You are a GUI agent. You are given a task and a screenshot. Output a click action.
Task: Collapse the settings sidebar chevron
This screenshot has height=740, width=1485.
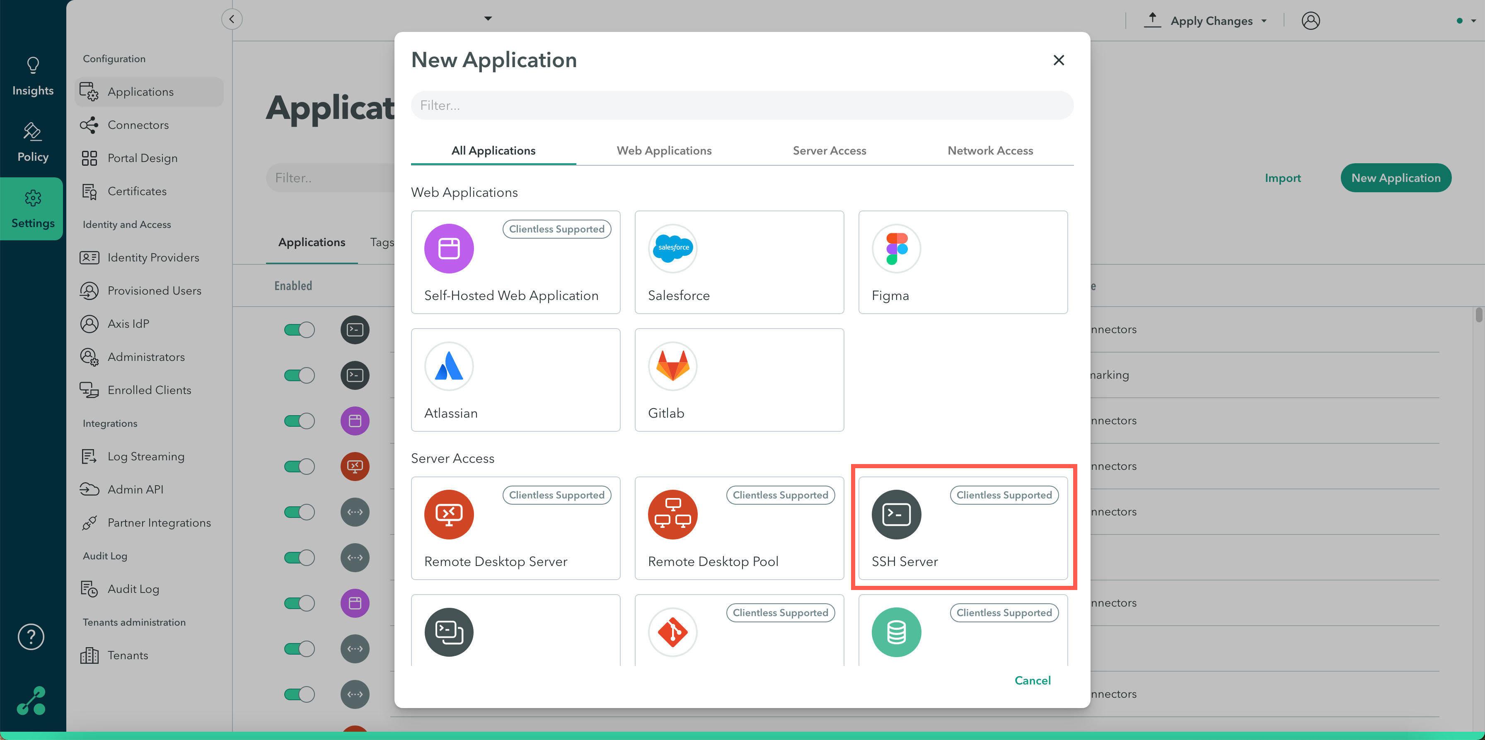click(x=232, y=19)
